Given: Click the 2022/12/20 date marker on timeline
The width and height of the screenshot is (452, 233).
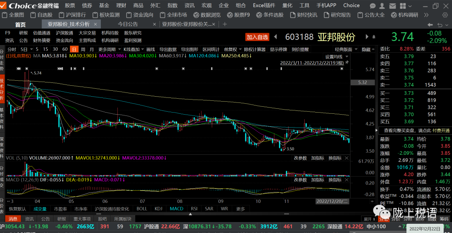Looking at the screenshot, I should (x=333, y=201).
